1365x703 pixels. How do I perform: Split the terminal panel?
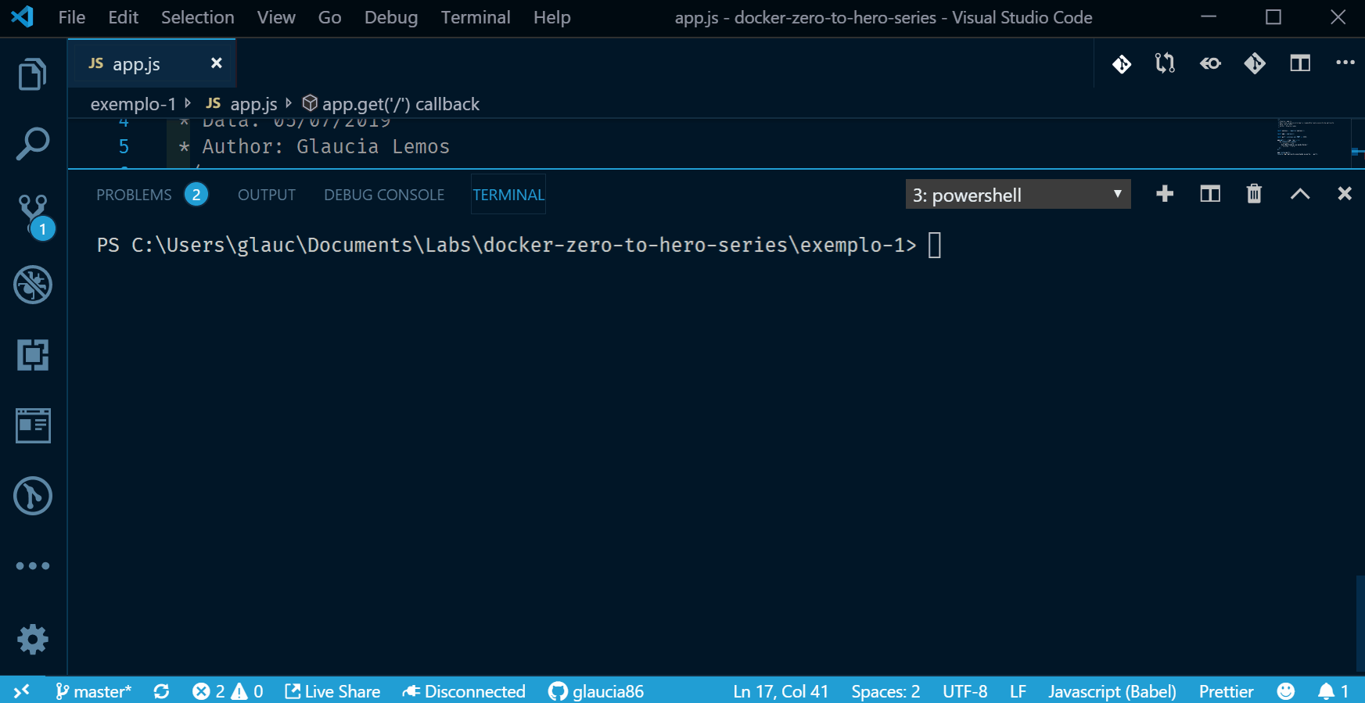pyautogui.click(x=1210, y=194)
